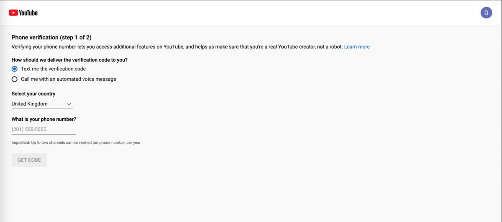Click the GET CODE button
The width and height of the screenshot is (502, 222).
point(29,160)
